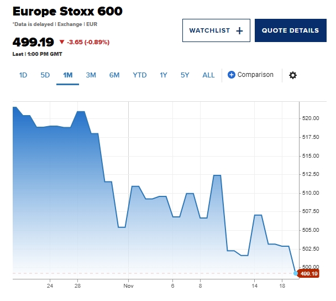
Task: Click the red 499.19 price tag
Action: point(308,273)
